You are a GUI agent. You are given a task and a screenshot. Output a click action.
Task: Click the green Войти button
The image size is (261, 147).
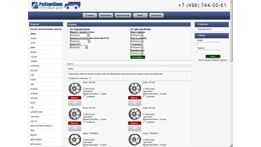(213, 56)
